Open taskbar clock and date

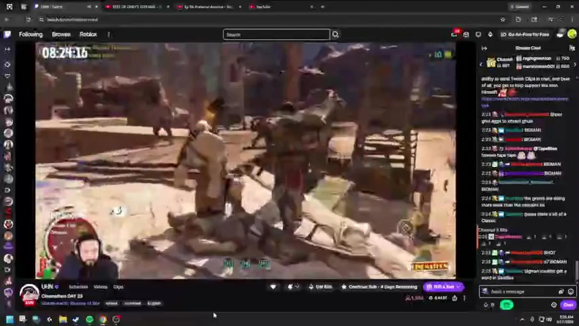566,320
